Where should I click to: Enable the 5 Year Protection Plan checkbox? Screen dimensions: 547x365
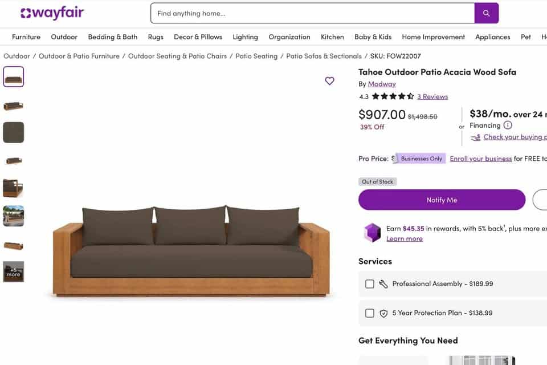click(x=370, y=313)
